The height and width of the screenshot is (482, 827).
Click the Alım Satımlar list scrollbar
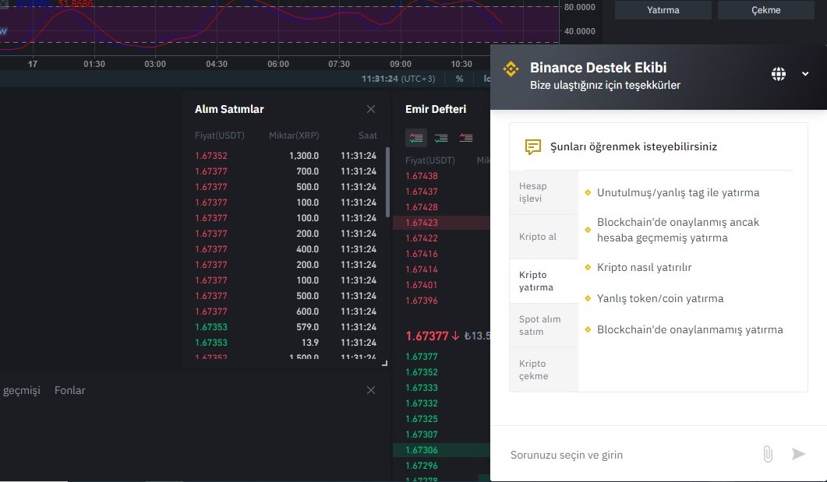[x=387, y=181]
